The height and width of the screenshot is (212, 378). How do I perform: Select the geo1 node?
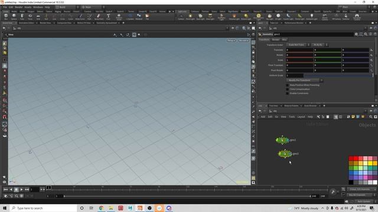pos(282,140)
